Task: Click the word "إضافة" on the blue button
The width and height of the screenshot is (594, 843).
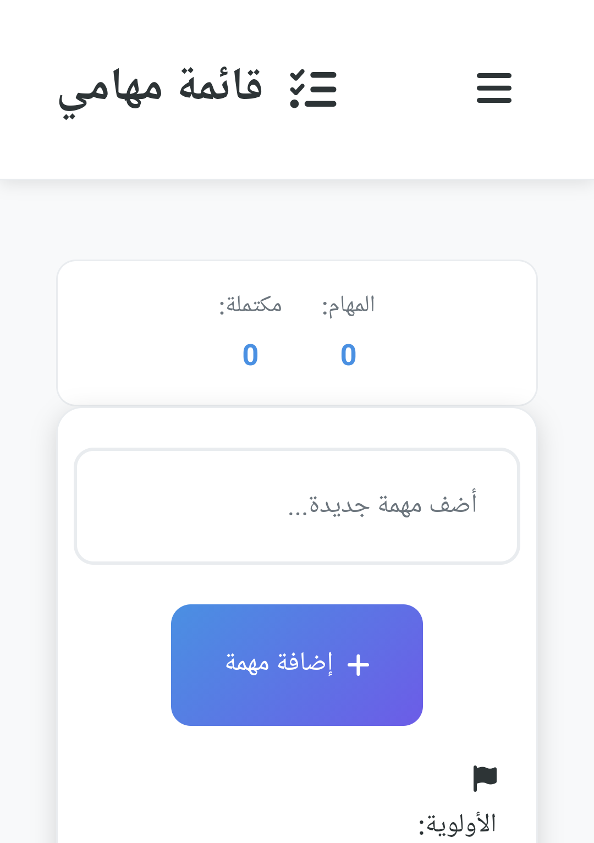Action: point(305,662)
